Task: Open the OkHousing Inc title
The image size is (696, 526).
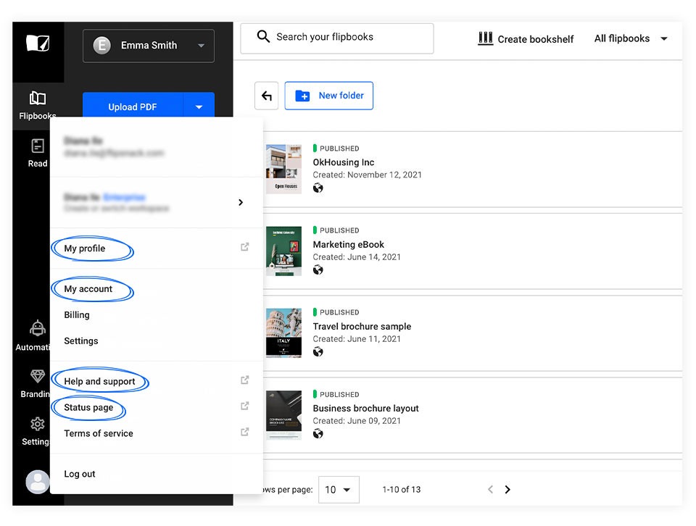Action: tap(343, 162)
